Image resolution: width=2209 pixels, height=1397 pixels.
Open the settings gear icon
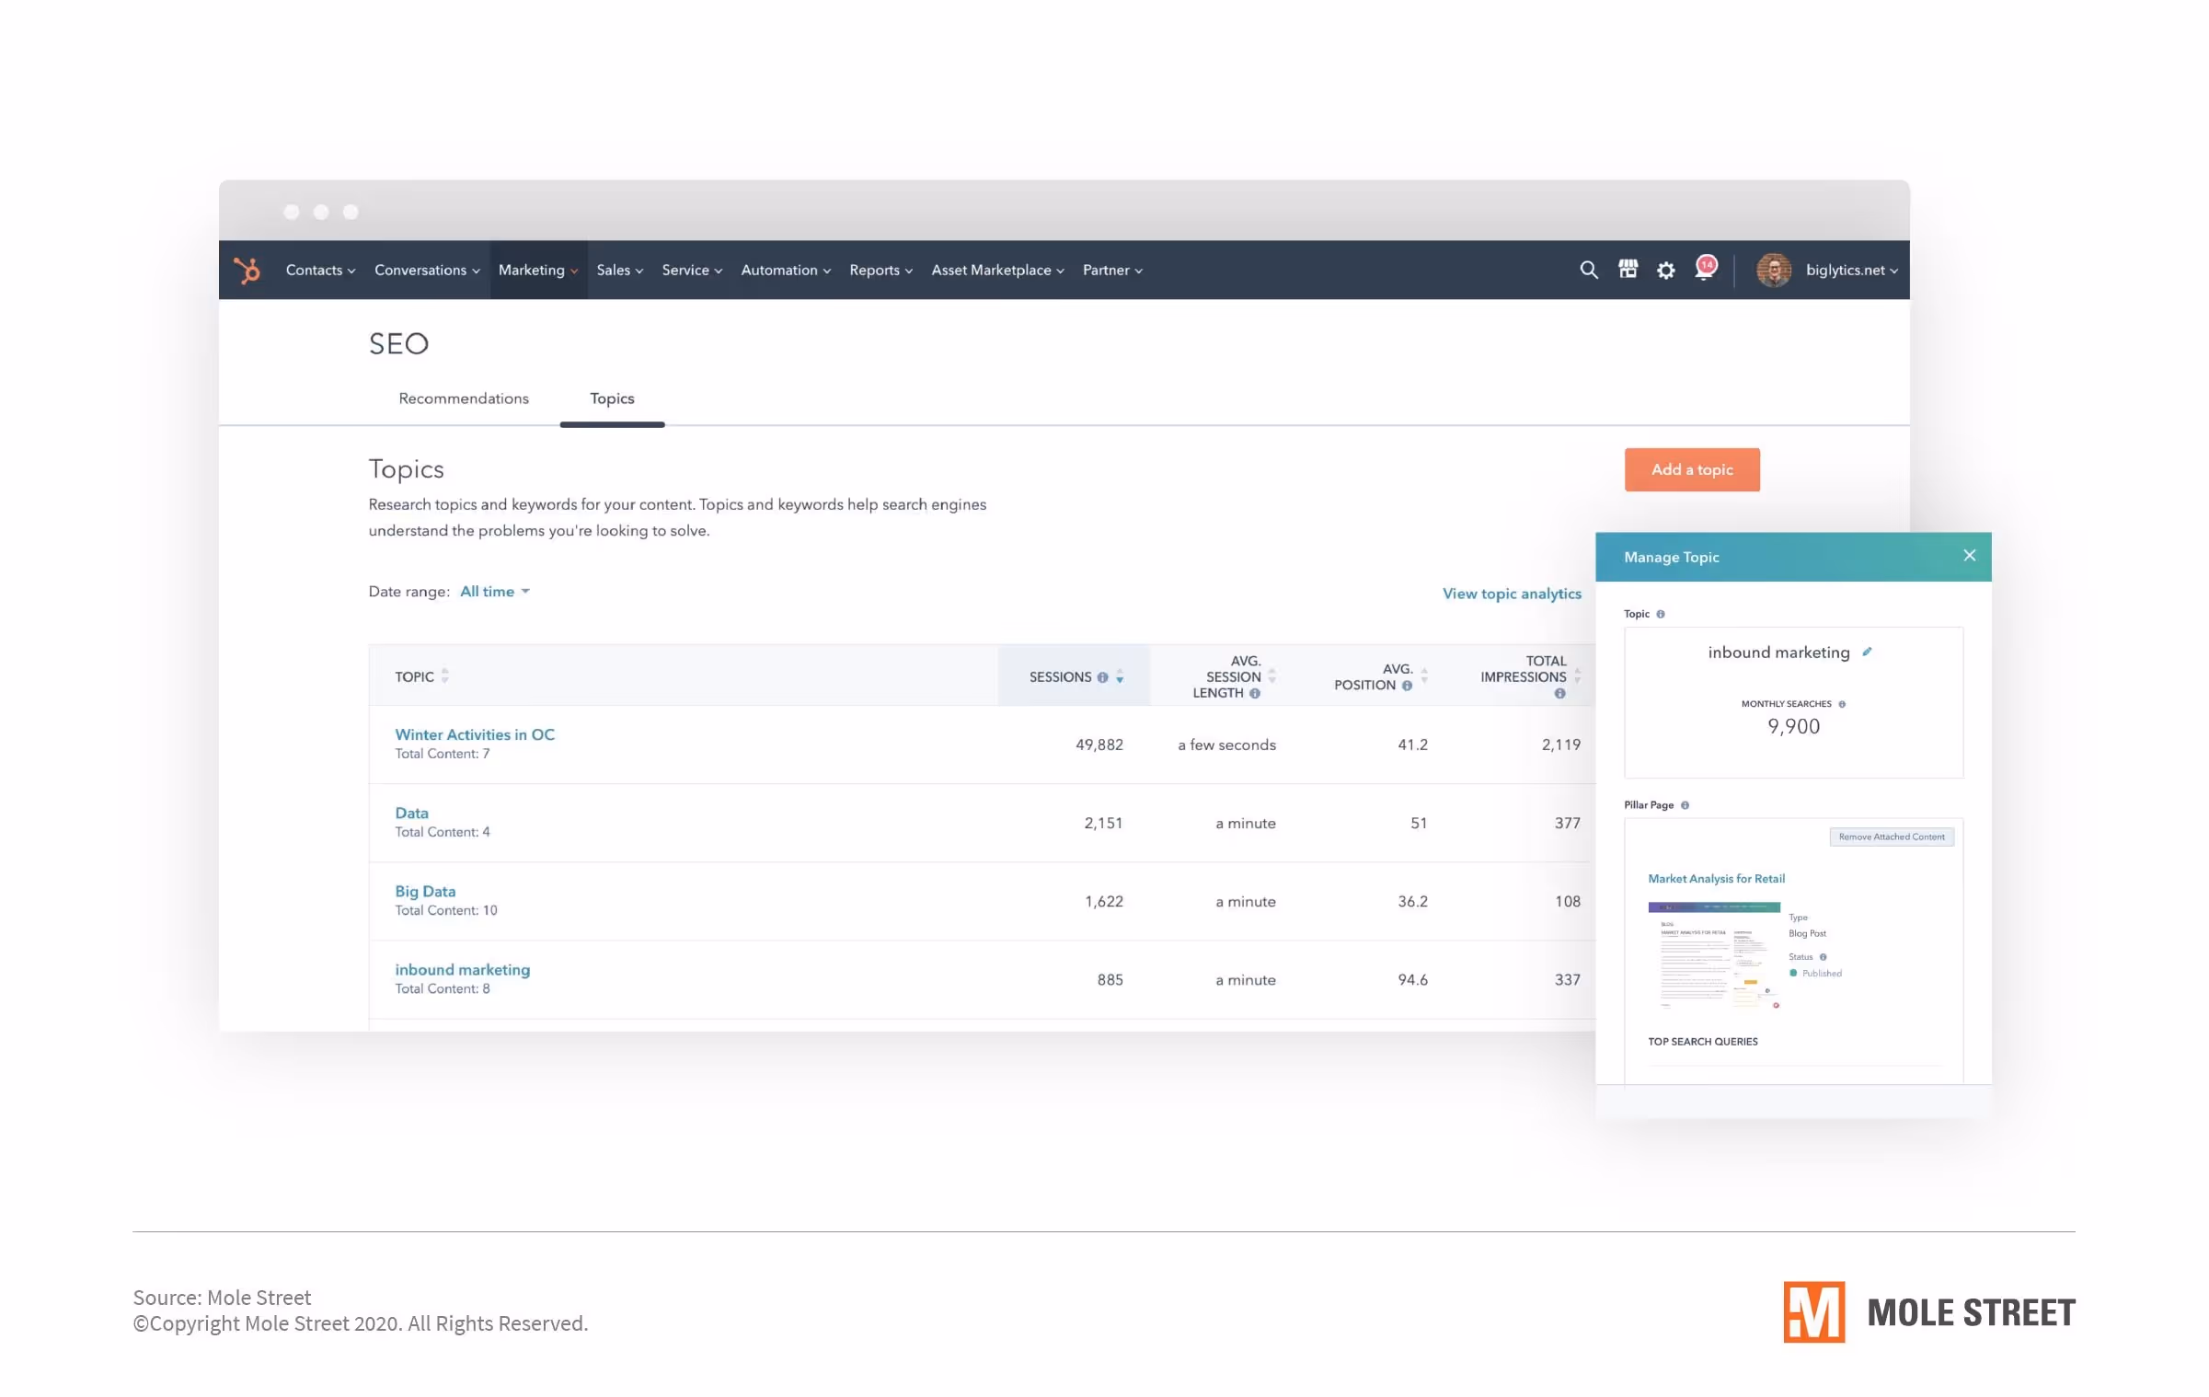pyautogui.click(x=1666, y=270)
